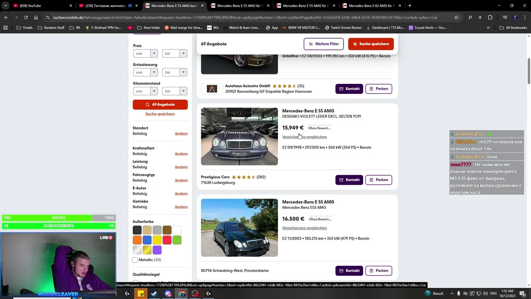Open the yellow sticky notes taskbar app
Screen dimensions: 531x299
click(x=141, y=294)
